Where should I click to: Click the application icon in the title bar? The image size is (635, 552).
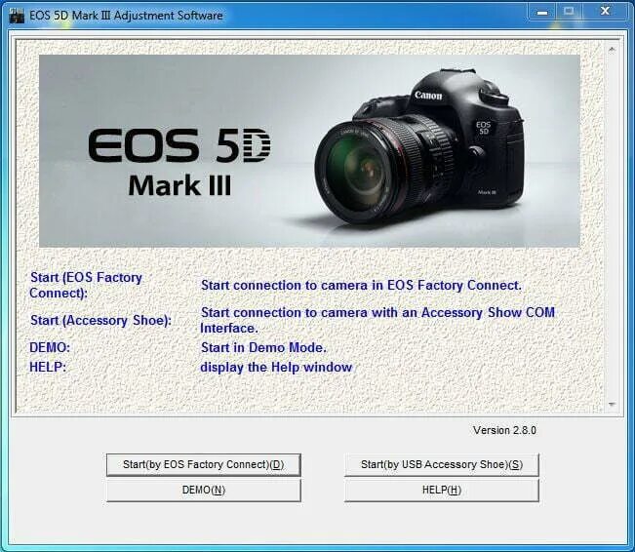[x=17, y=16]
